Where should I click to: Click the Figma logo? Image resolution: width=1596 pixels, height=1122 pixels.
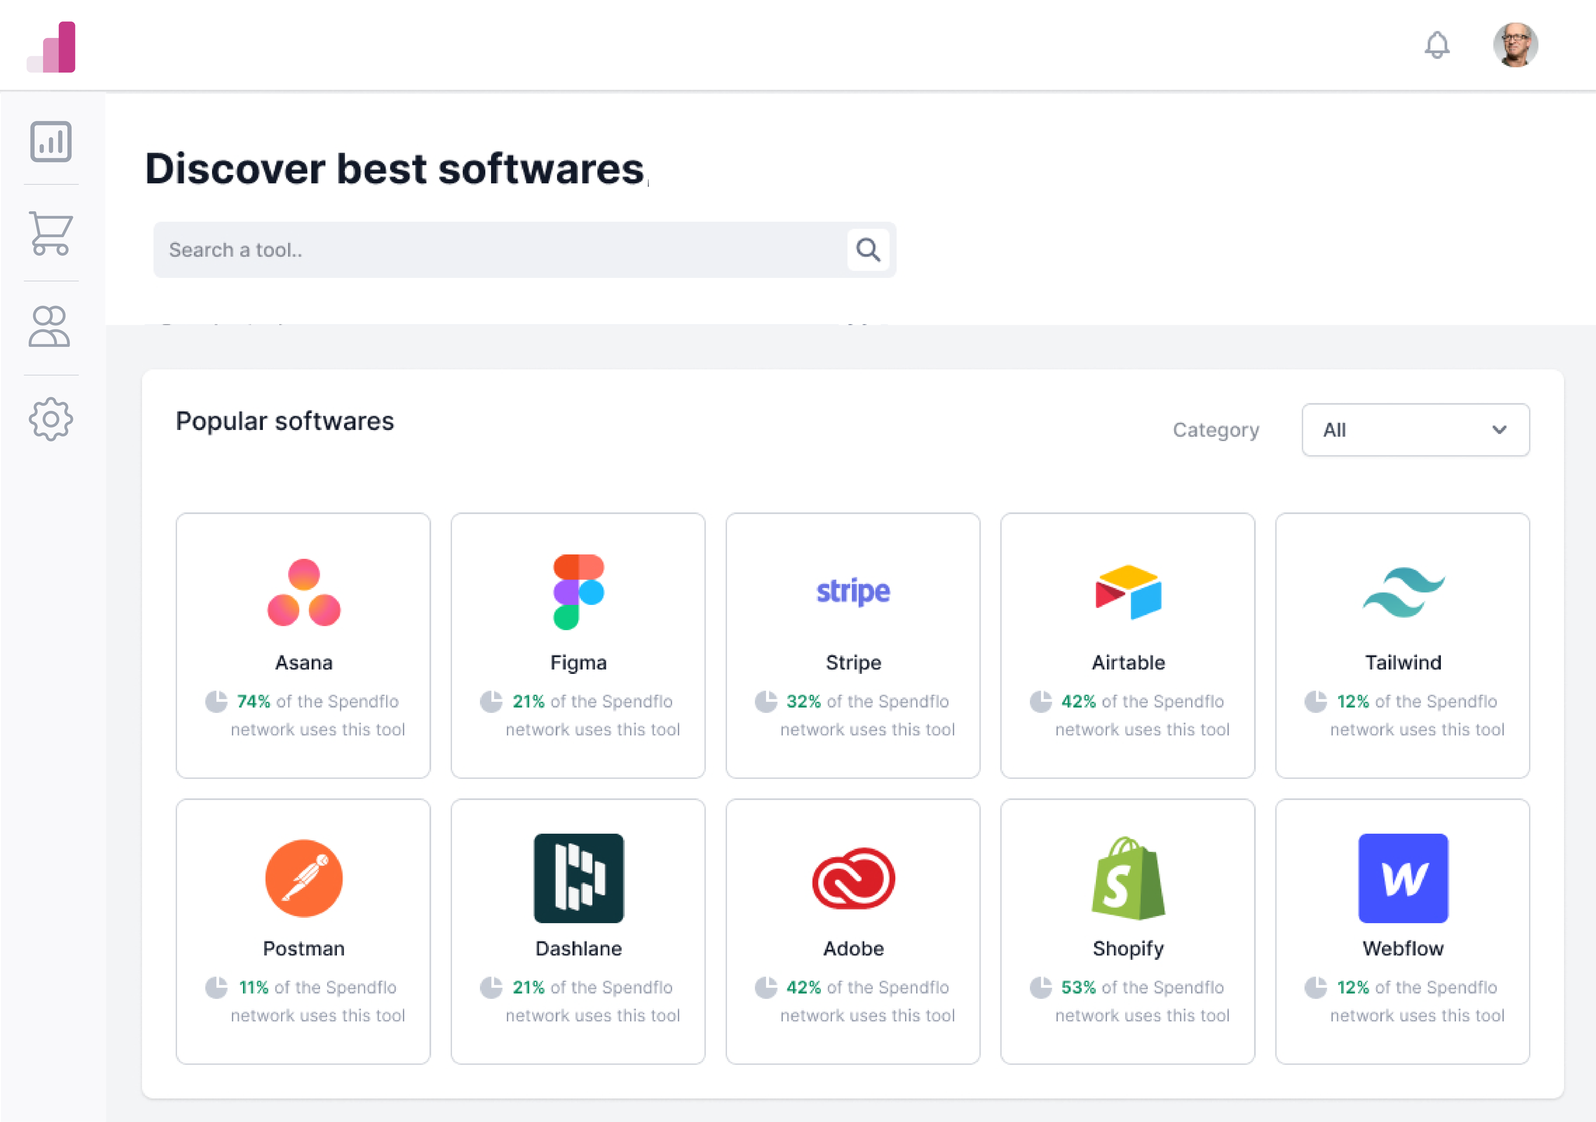[578, 592]
